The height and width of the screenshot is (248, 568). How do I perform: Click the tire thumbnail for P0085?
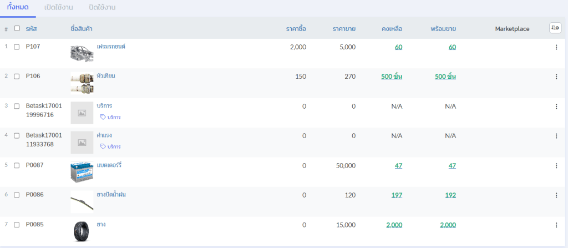coord(82,231)
